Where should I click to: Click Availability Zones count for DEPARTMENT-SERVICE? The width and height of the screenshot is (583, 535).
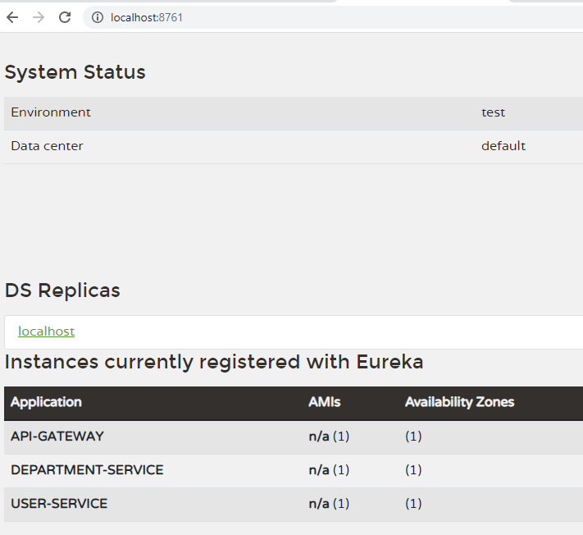click(x=413, y=470)
